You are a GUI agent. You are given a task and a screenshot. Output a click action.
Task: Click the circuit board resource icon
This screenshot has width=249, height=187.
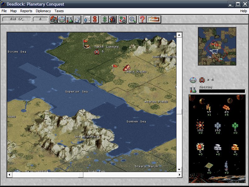(209, 165)
